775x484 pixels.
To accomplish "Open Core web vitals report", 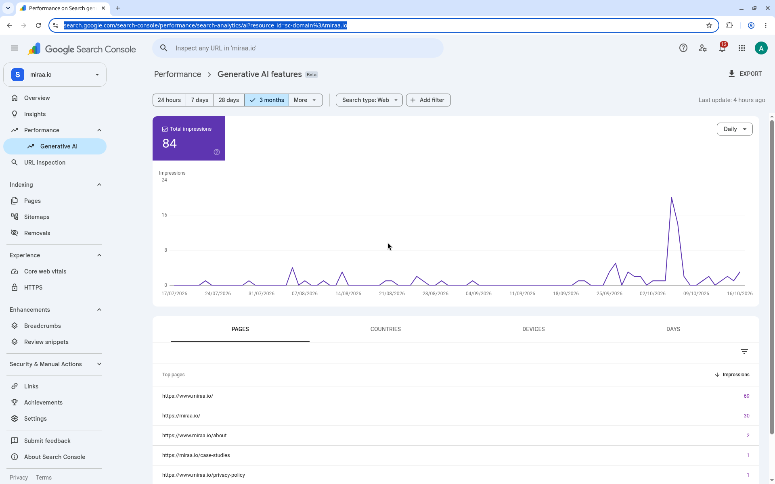I will pos(55,271).
